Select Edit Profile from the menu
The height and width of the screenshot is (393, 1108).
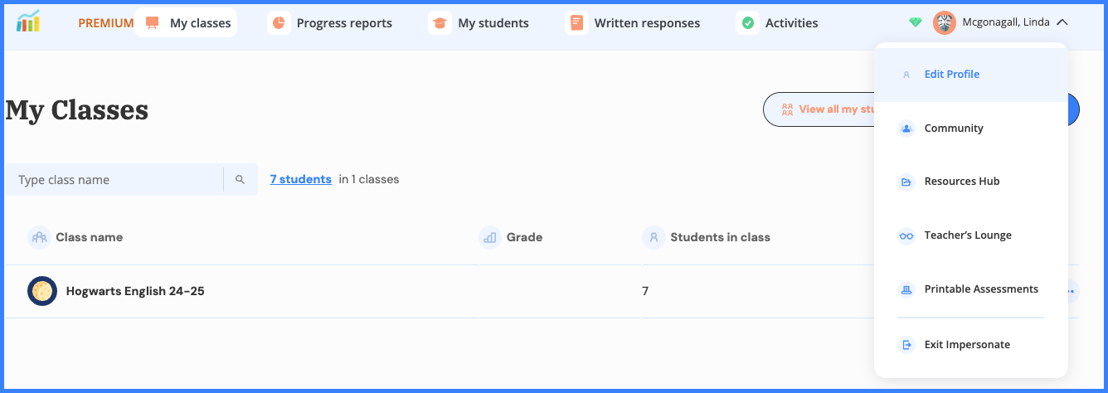[x=951, y=75]
